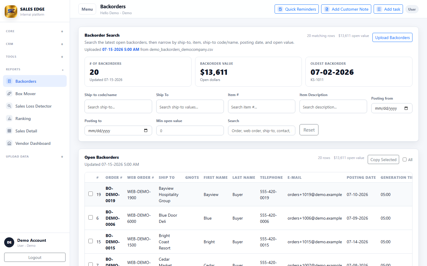The width and height of the screenshot is (427, 266).
Task: Open the Box Mover report
Action: (x=35, y=94)
